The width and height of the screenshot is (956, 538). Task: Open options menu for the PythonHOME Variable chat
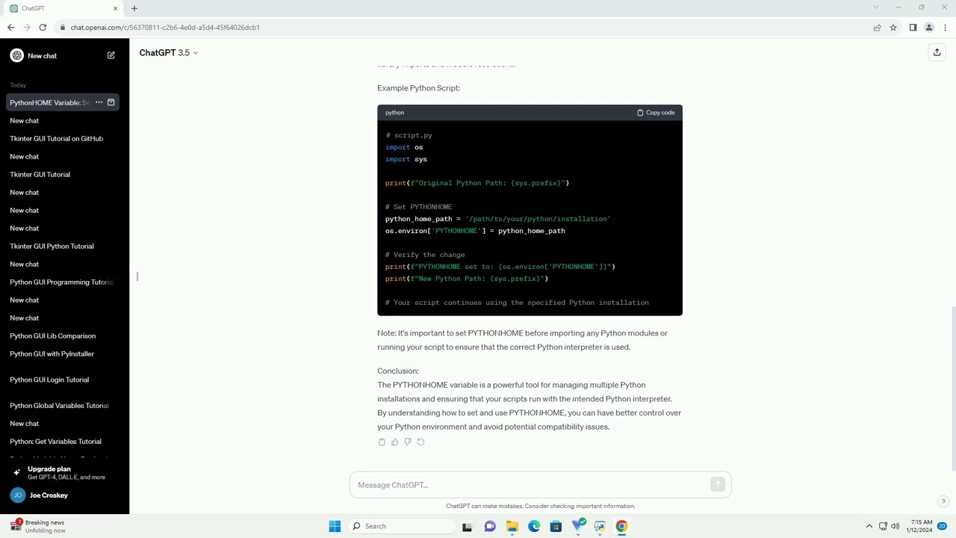[99, 102]
